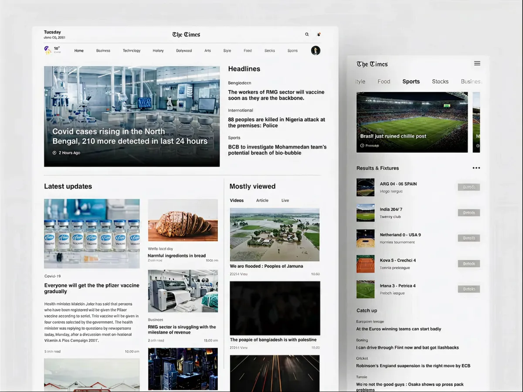View Details for Netherland 0 - USA 9
The width and height of the screenshot is (523, 392).
(469, 238)
